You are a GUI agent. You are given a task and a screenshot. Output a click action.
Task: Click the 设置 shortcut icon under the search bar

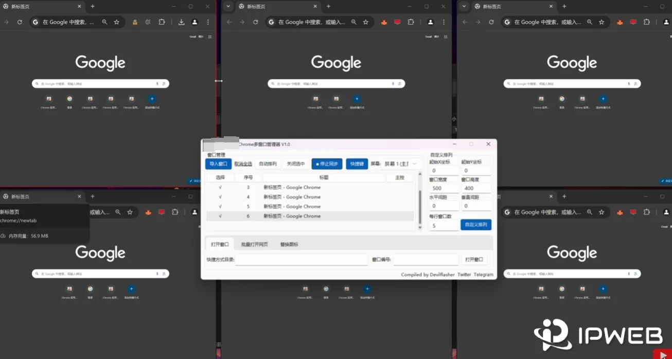pos(69,100)
